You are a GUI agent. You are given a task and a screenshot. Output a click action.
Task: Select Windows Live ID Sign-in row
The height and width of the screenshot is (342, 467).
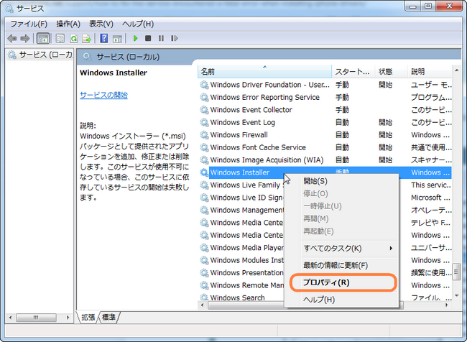coord(241,198)
